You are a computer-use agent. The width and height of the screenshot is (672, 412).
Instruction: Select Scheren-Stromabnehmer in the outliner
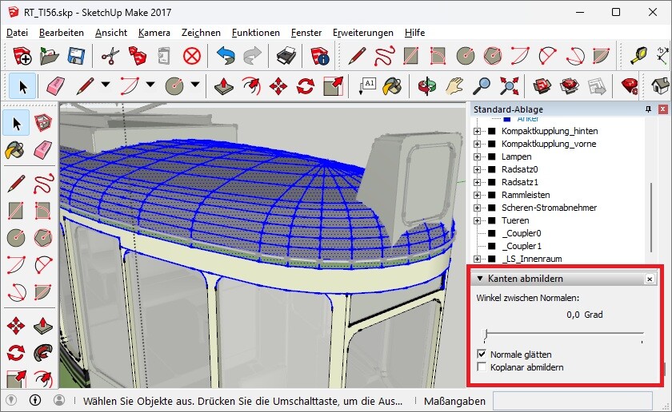[x=549, y=208]
